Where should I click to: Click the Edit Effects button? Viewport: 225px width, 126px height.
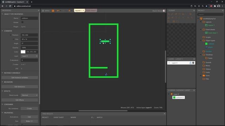pyautogui.click(x=20, y=100)
